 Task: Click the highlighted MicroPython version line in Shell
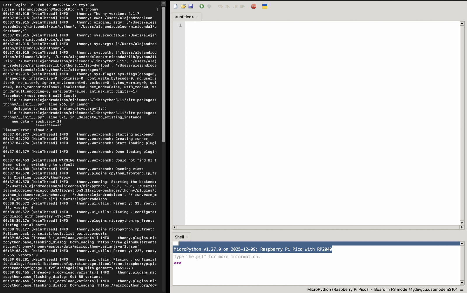click(x=252, y=249)
